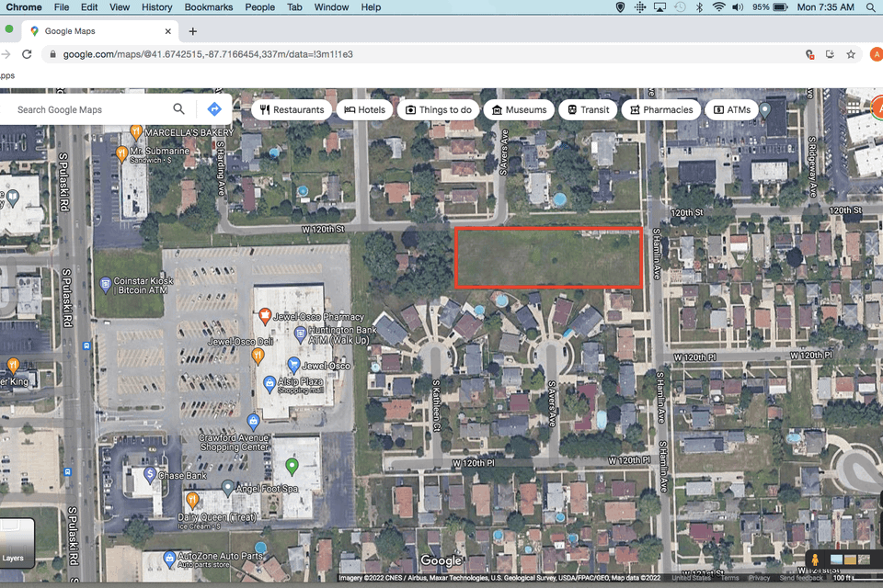Select the Mr. Submarine restaurant pin
Screen dimensions: 883x588
(x=121, y=153)
